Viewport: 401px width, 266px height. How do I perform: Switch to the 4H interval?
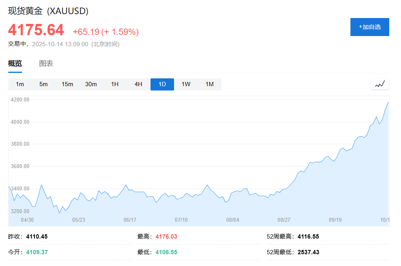[138, 84]
